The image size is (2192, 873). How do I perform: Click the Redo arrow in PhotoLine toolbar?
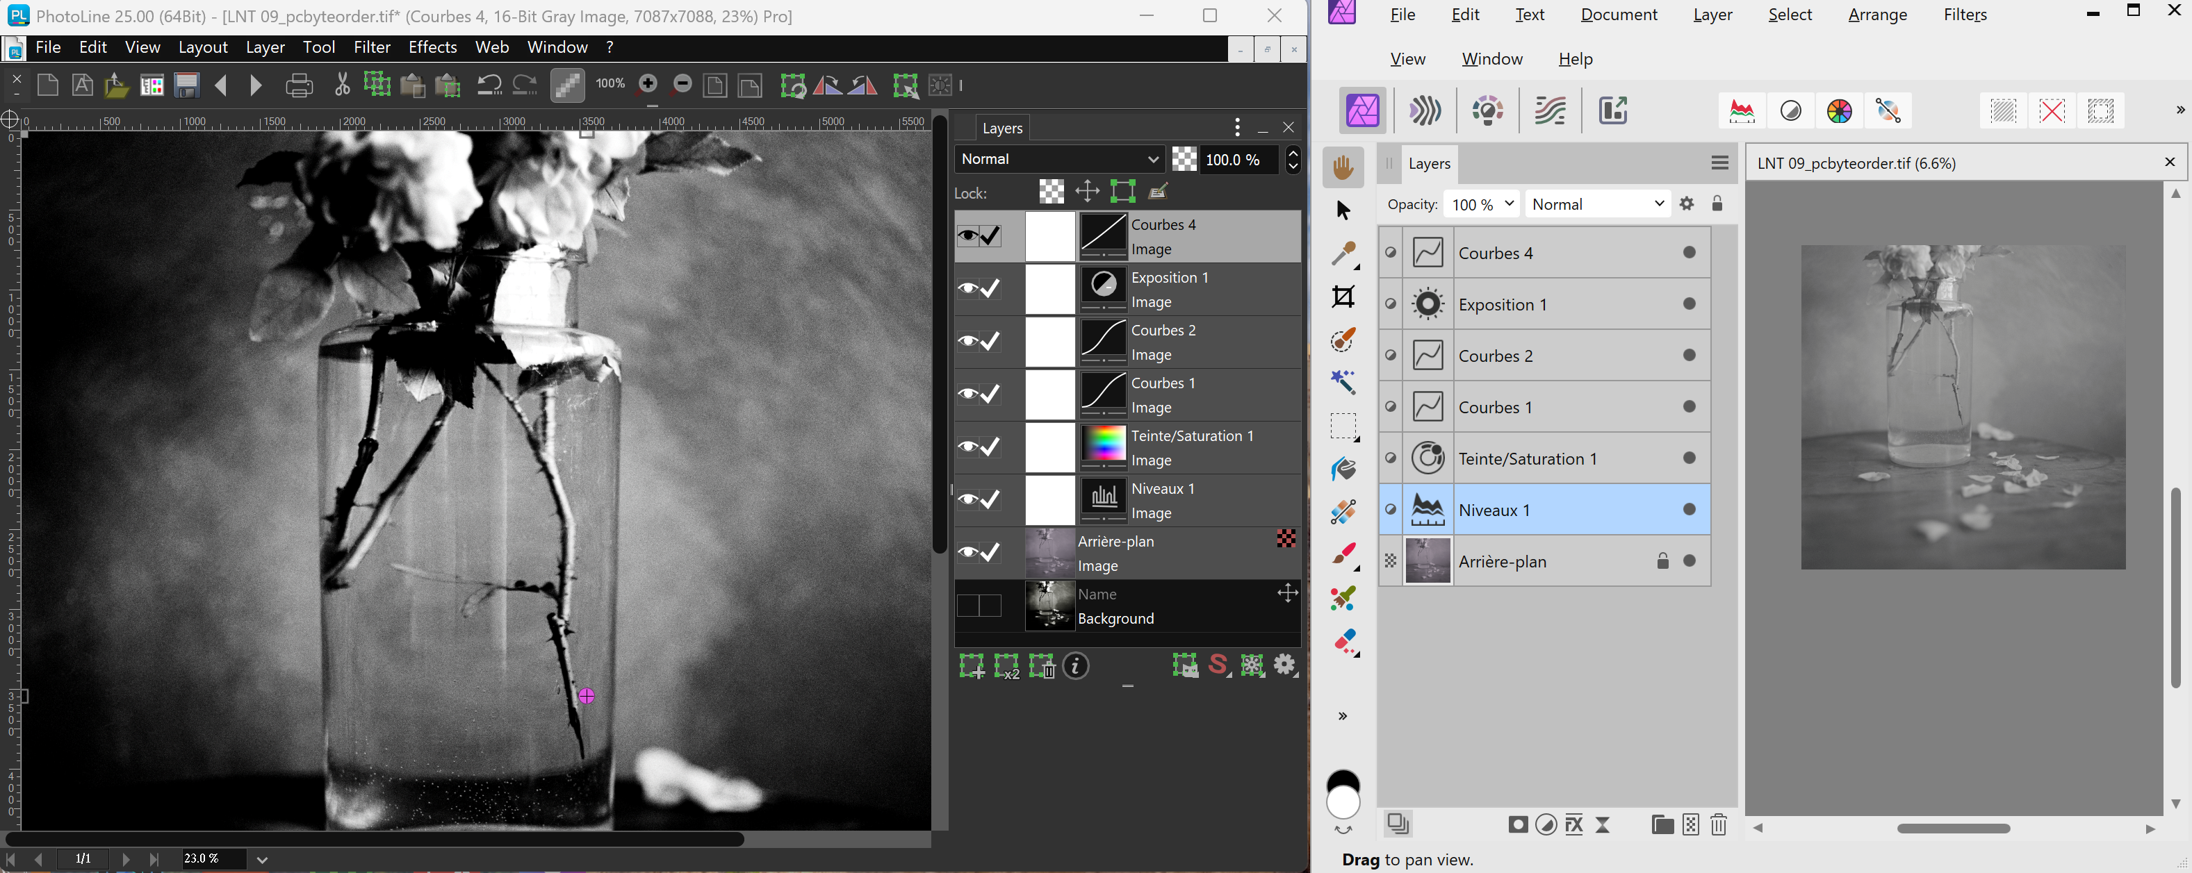click(x=525, y=85)
